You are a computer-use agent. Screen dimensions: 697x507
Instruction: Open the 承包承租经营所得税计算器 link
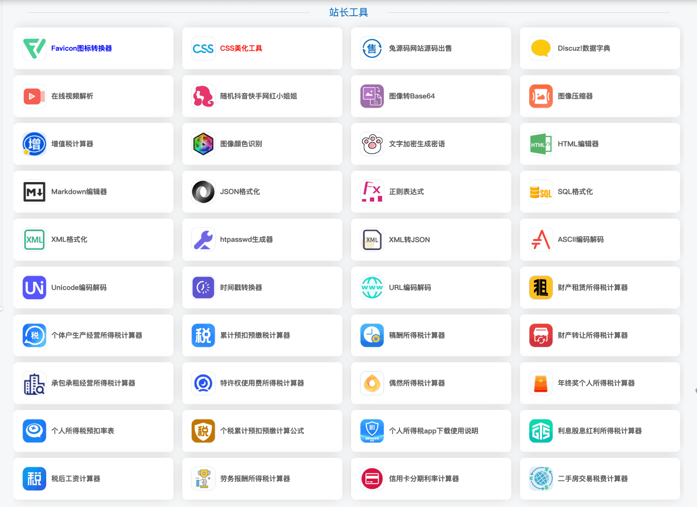tap(93, 383)
